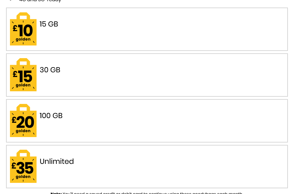Select the 100 GB data label

click(51, 116)
